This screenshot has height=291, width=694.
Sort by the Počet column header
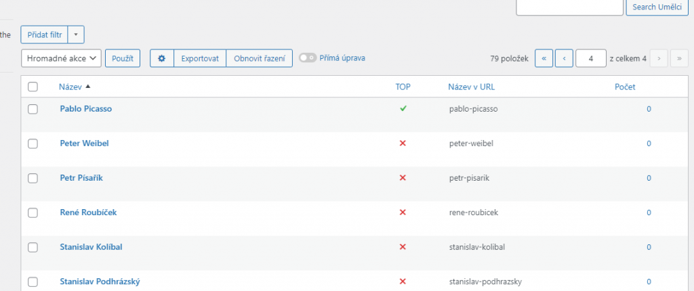(x=624, y=87)
